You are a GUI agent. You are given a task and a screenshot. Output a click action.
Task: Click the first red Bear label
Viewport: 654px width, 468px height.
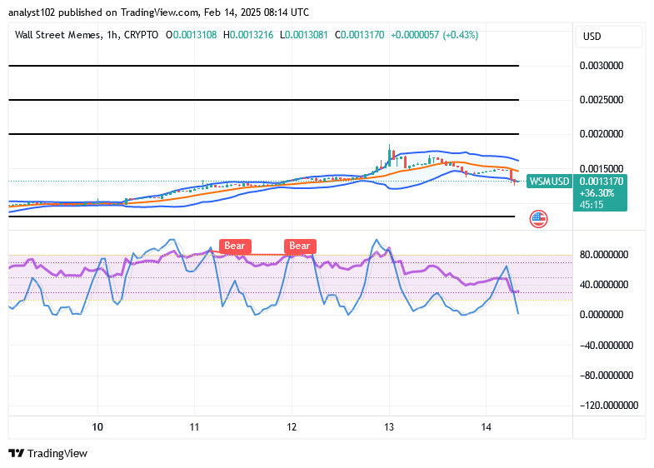235,246
